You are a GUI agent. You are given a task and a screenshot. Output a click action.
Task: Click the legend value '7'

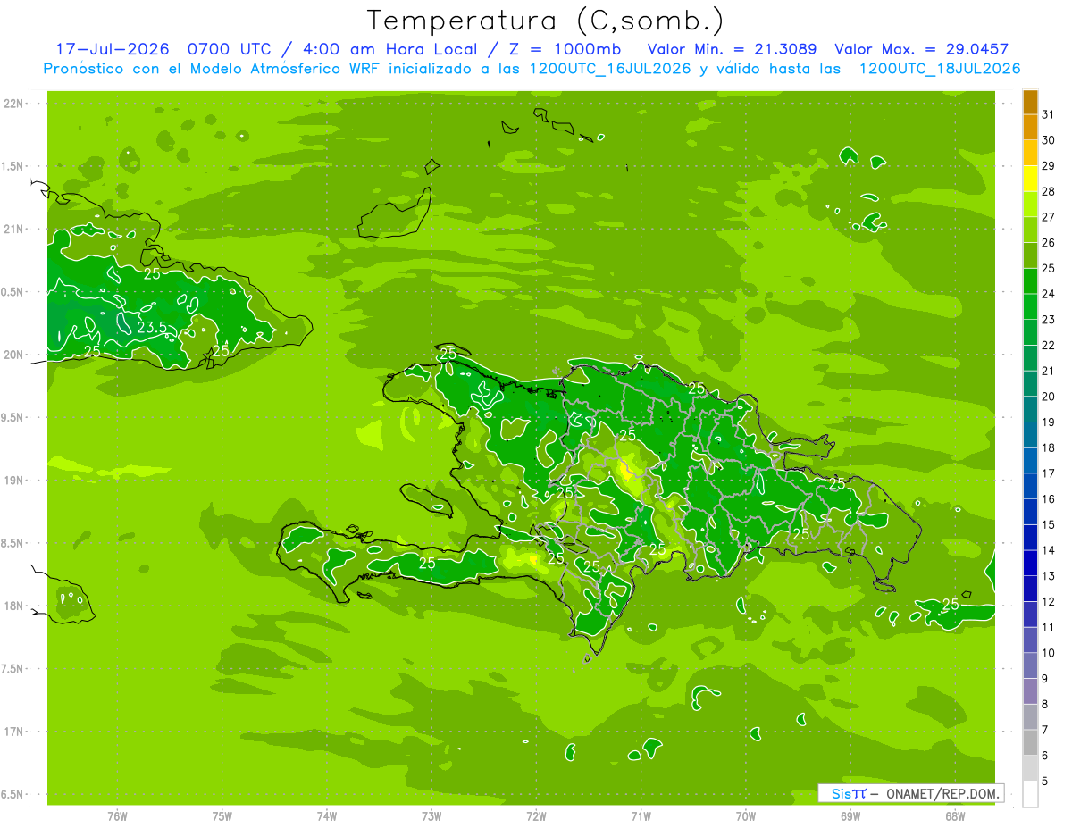click(x=1044, y=730)
